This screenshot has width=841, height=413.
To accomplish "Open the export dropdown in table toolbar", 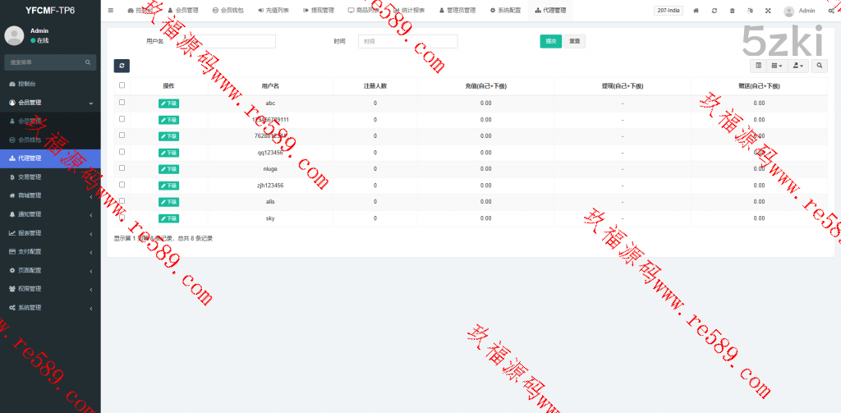I will [x=797, y=66].
